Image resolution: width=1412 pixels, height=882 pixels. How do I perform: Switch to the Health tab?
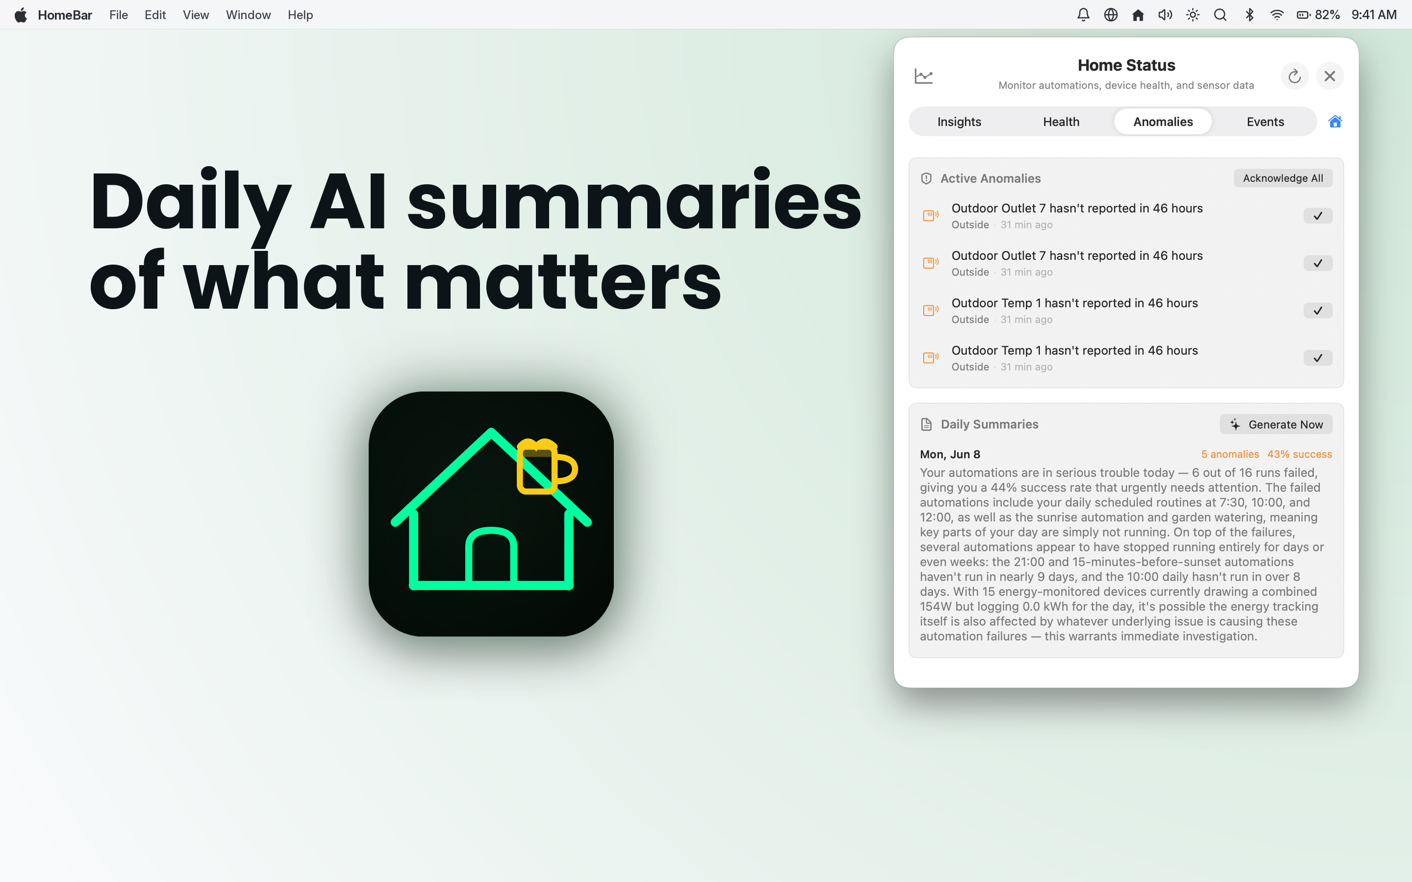point(1061,122)
